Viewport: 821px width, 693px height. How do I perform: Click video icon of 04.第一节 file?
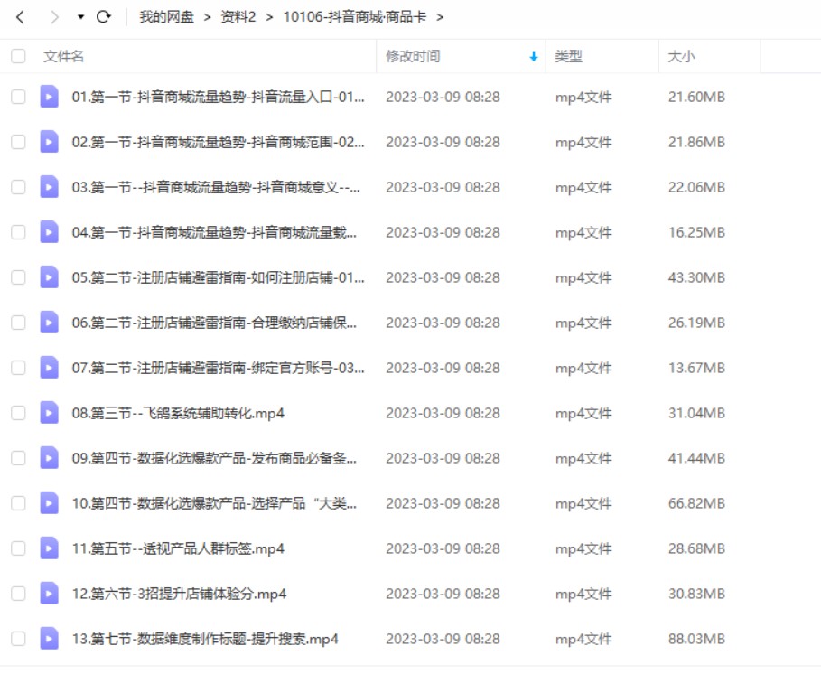click(49, 231)
